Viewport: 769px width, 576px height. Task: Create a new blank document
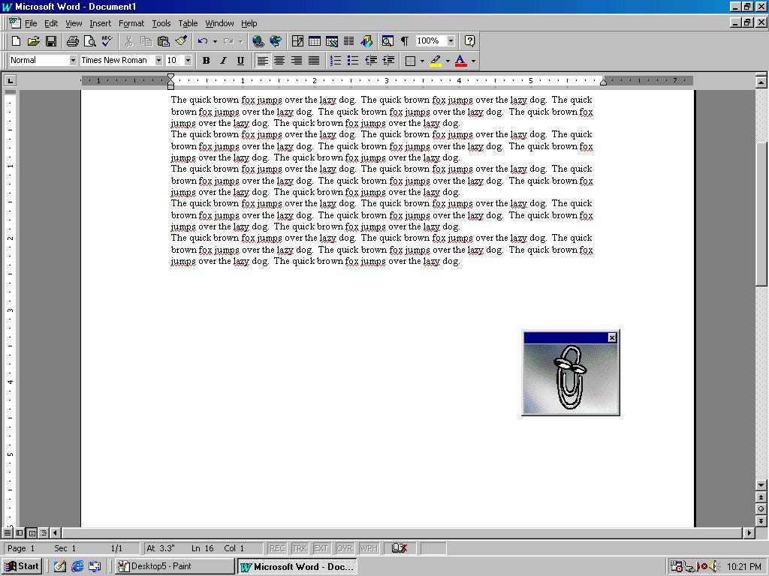point(16,41)
